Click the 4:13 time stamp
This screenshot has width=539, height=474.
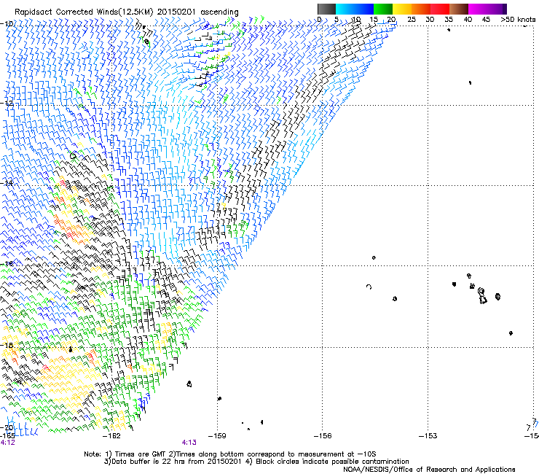point(189,443)
